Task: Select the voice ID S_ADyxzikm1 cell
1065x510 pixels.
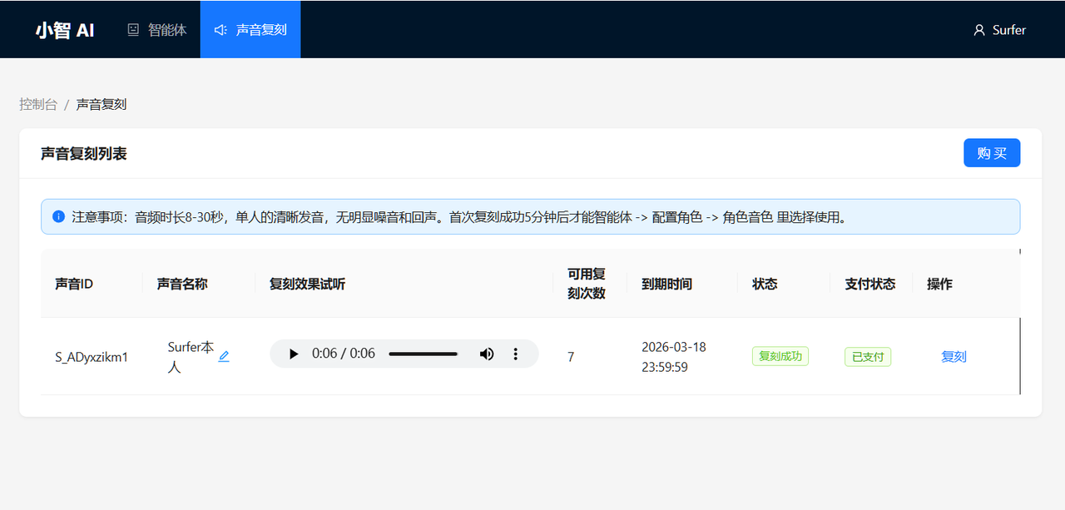Action: coord(92,358)
